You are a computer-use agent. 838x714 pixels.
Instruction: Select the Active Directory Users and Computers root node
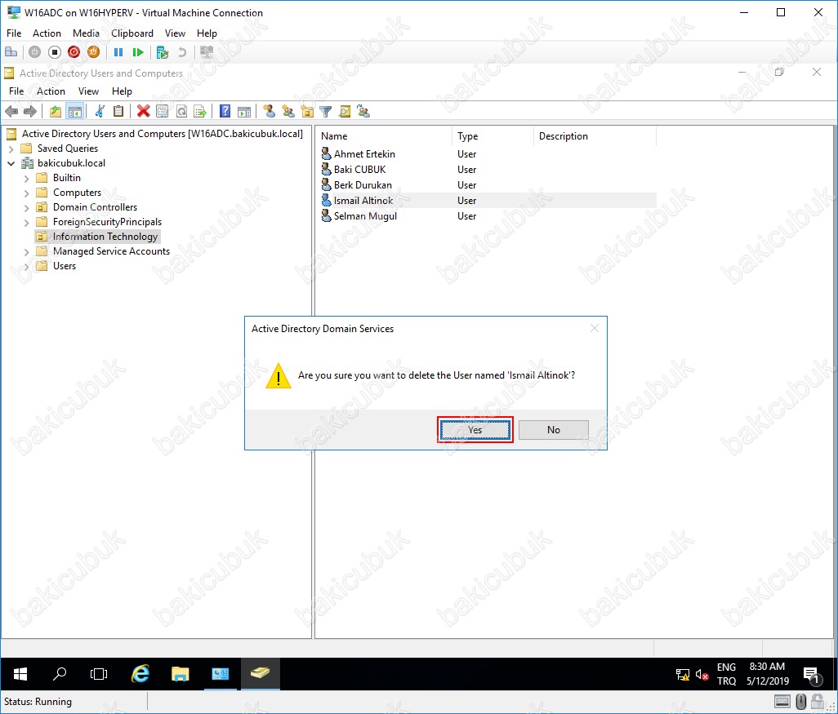coord(162,134)
